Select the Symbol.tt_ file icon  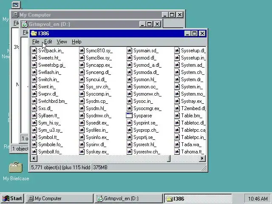click(34, 137)
